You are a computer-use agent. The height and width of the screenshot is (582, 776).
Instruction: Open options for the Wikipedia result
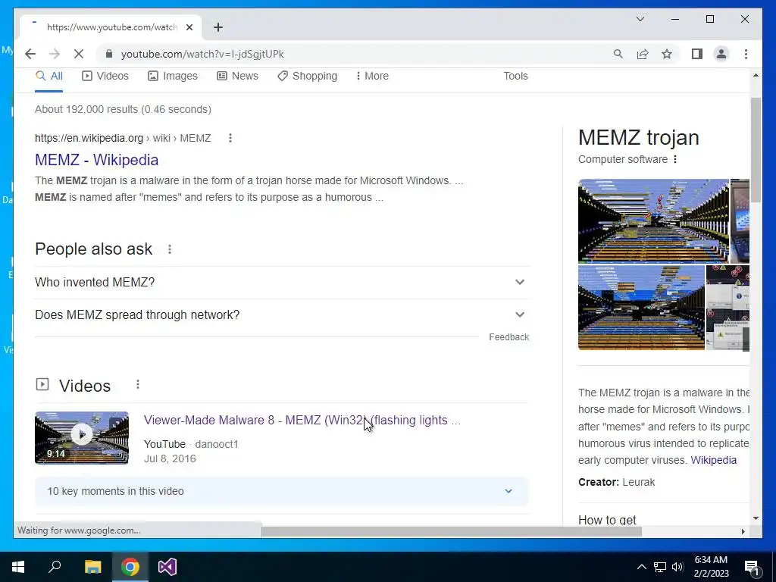230,138
